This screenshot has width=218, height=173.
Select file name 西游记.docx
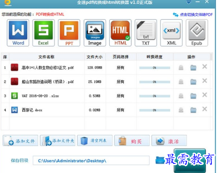32,110
